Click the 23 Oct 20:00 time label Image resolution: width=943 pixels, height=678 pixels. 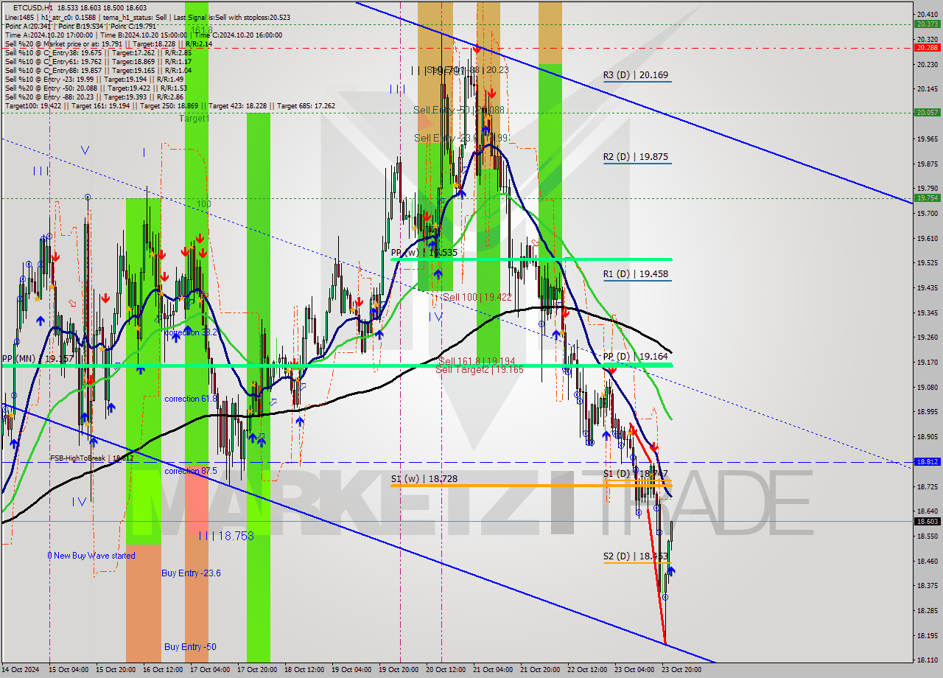tap(681, 670)
